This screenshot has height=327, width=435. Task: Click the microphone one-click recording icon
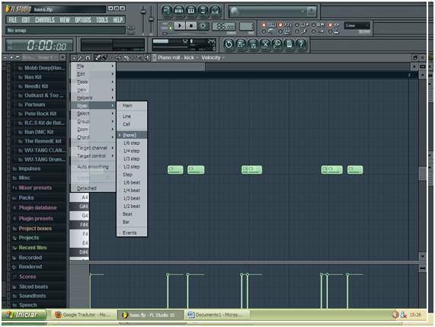pos(277,44)
